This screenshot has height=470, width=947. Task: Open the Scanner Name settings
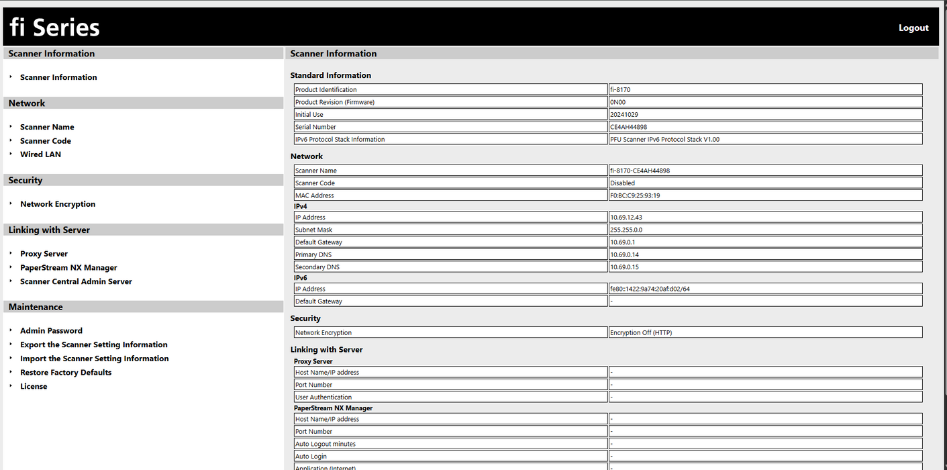(47, 127)
